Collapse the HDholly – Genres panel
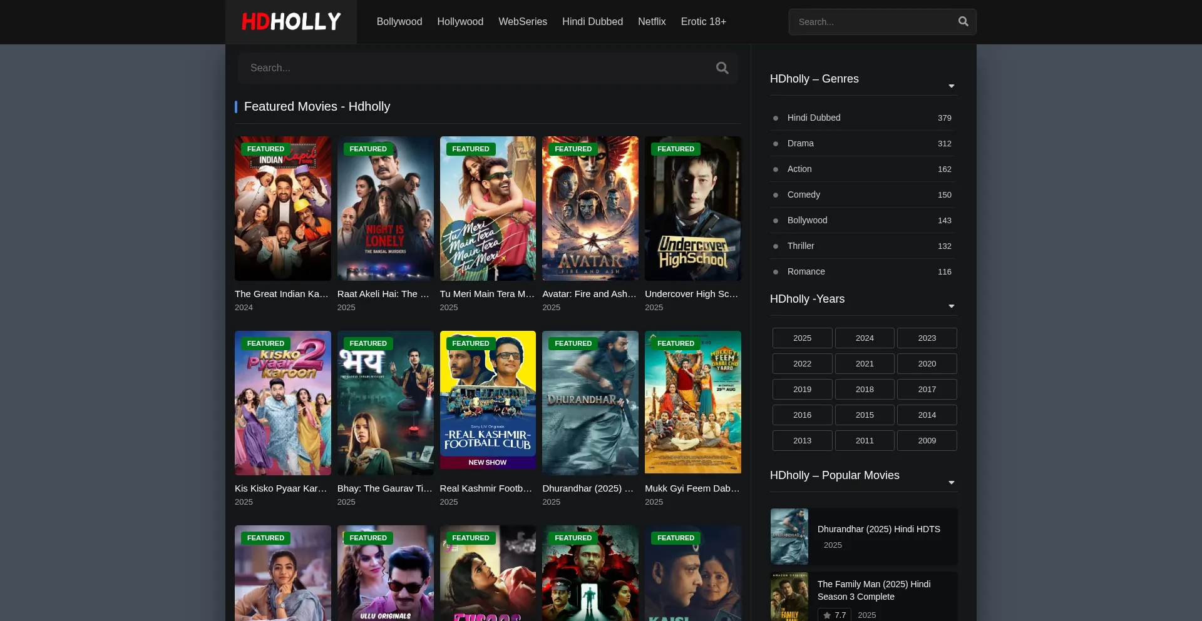 pos(951,86)
